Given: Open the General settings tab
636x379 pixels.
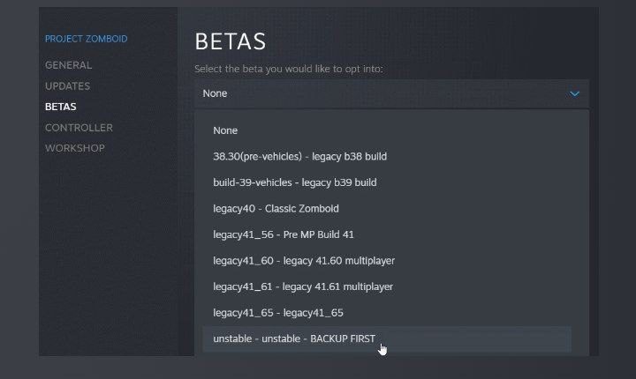Looking at the screenshot, I should tap(68, 65).
